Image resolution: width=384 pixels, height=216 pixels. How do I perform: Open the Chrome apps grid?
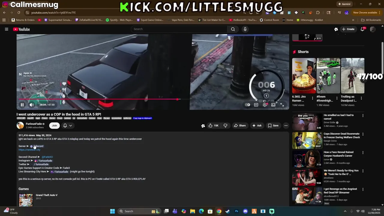tap(4, 20)
